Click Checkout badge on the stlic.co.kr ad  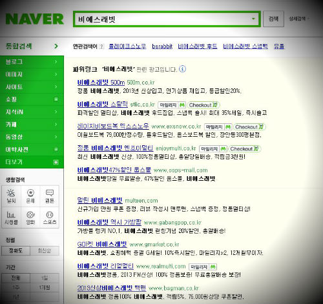pyautogui.click(x=203, y=105)
